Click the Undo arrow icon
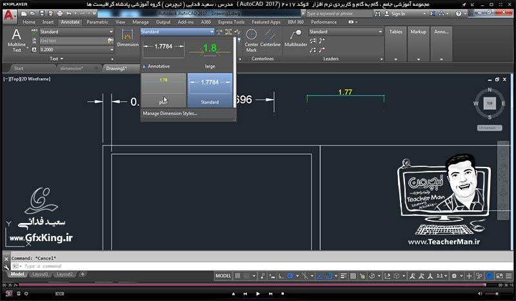Image resolution: width=516 pixels, height=301 pixels. (x=68, y=14)
